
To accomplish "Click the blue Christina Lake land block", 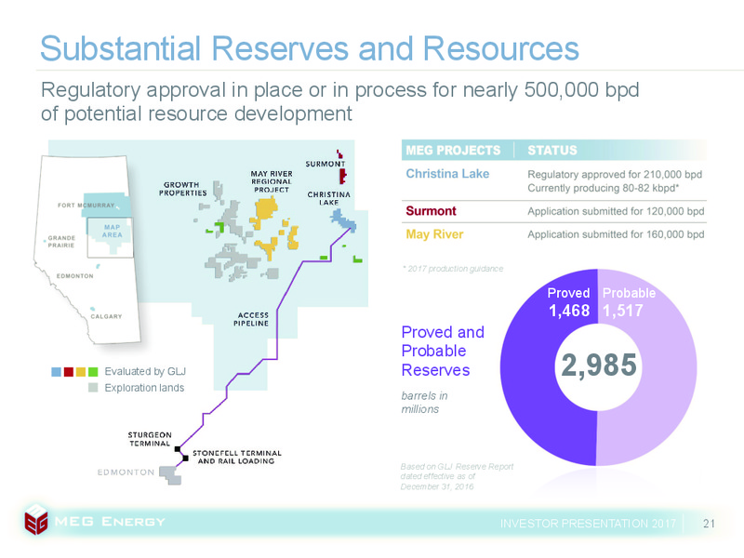I will click(343, 221).
